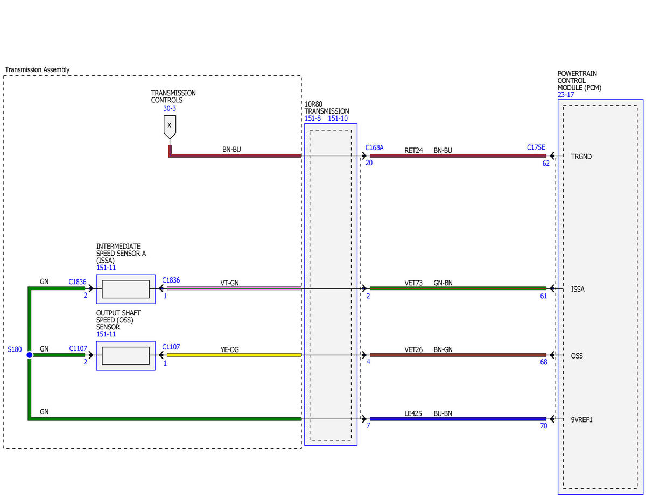Select the Output Shaft Speed Sensor component box
This screenshot has height=499, width=646.
125,355
